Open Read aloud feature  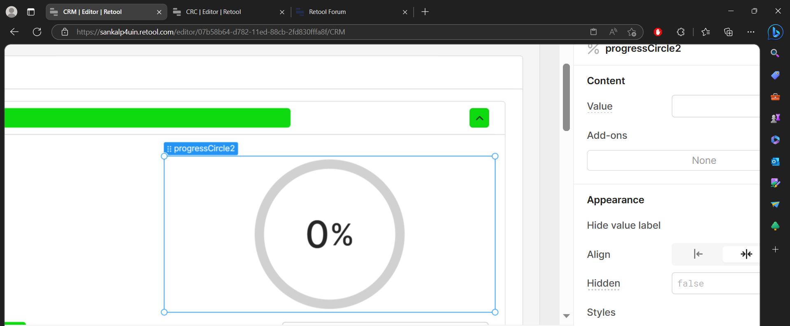coord(613,32)
